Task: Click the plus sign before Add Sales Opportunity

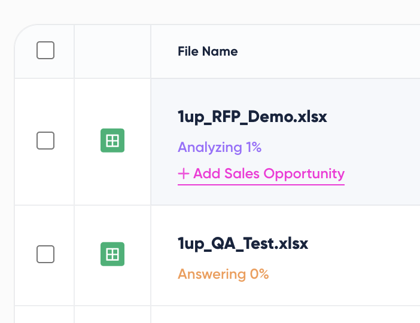Action: pyautogui.click(x=184, y=173)
